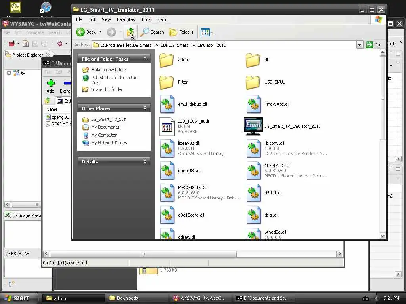Collapse the File and Folder Tasks panel
The height and width of the screenshot is (304, 406).
[145, 59]
